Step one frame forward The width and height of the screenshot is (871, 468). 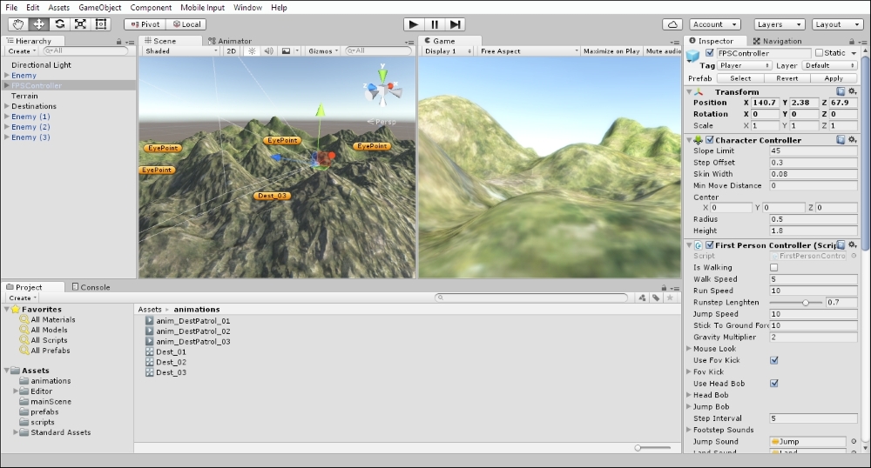tap(455, 24)
